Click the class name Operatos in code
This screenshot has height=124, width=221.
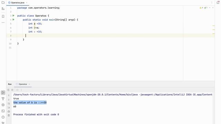coord(41,16)
